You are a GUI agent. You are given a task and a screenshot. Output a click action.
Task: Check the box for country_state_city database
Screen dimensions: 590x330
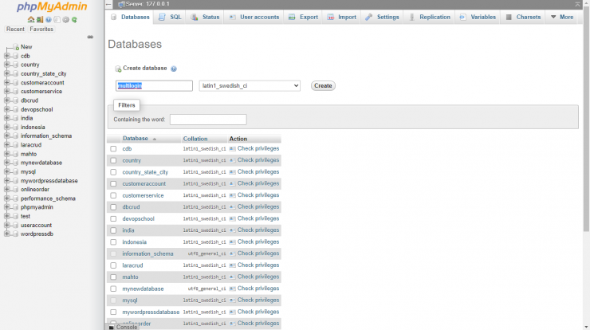[x=113, y=172]
